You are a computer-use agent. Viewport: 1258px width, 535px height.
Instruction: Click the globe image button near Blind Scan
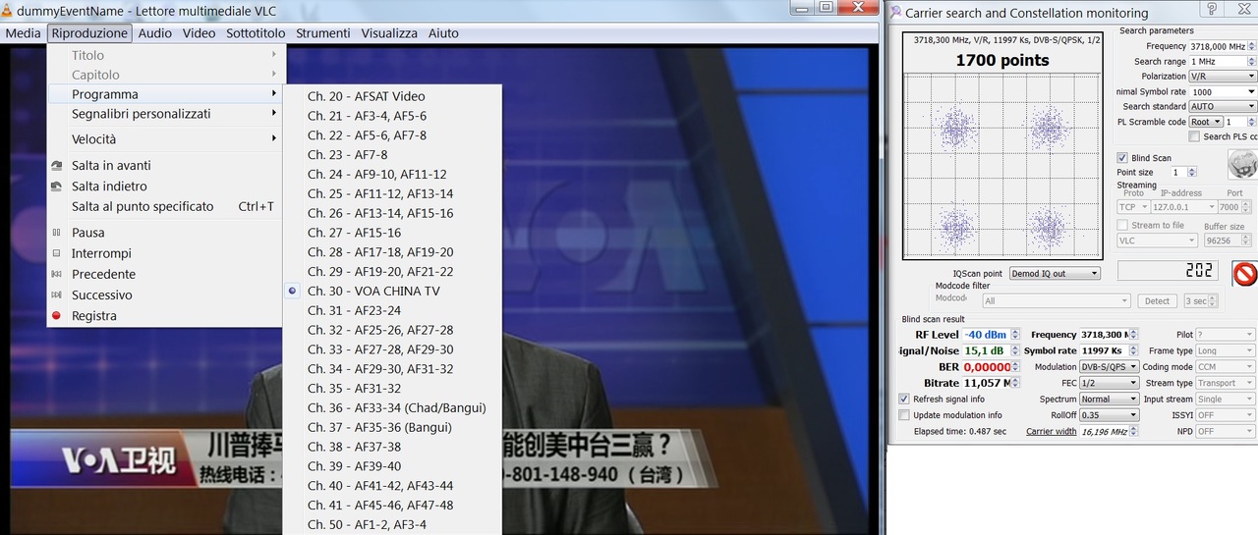click(1242, 164)
